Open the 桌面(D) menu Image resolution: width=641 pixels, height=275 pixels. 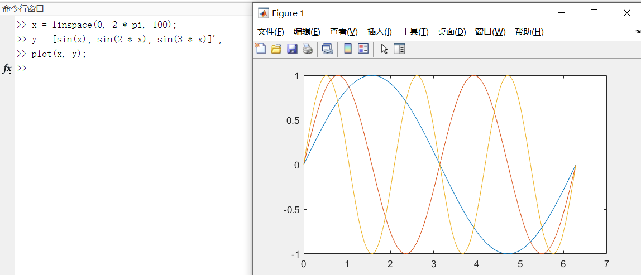(452, 32)
